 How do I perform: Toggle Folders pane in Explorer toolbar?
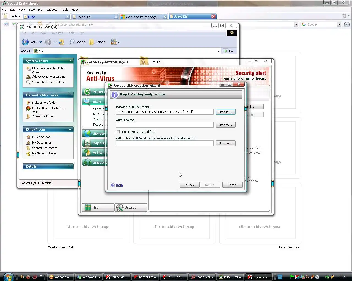coord(97,42)
